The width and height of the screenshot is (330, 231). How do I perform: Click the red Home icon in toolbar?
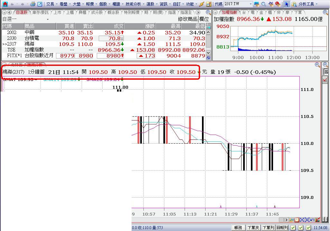pos(5,4)
